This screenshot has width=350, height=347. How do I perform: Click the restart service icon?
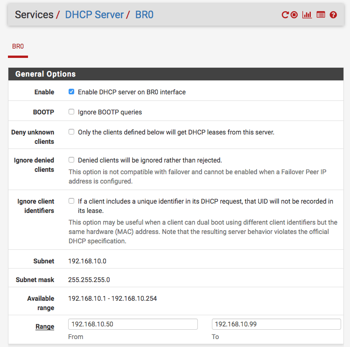(285, 15)
